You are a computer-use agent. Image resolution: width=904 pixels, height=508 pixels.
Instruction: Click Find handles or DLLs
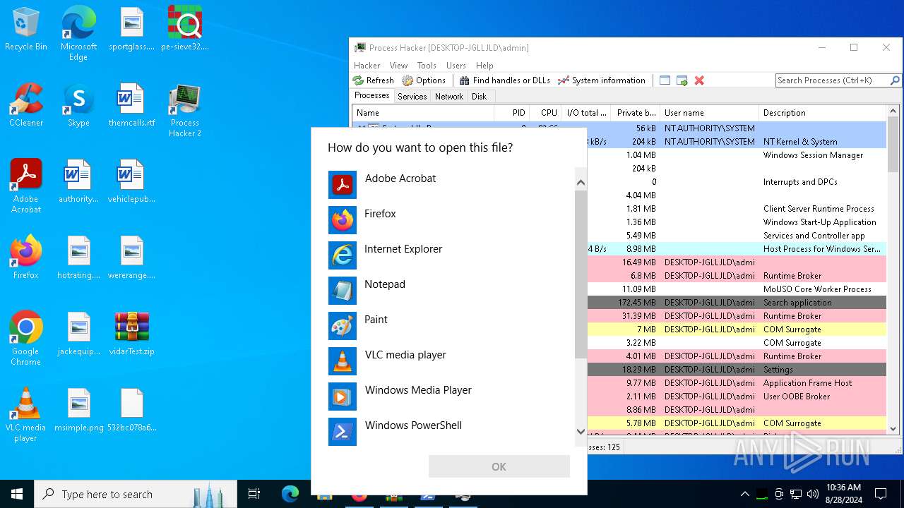tap(504, 80)
